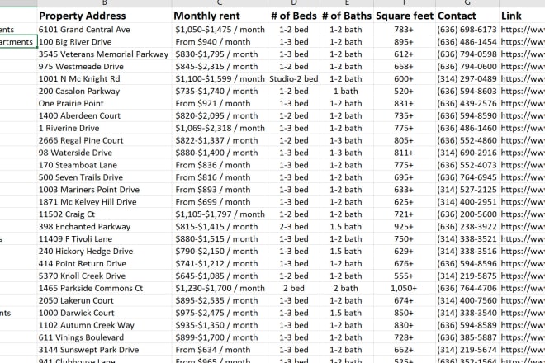The height and width of the screenshot is (363, 545).
Task: Select cell 2666 Regal Pine Court
Action: point(104,141)
